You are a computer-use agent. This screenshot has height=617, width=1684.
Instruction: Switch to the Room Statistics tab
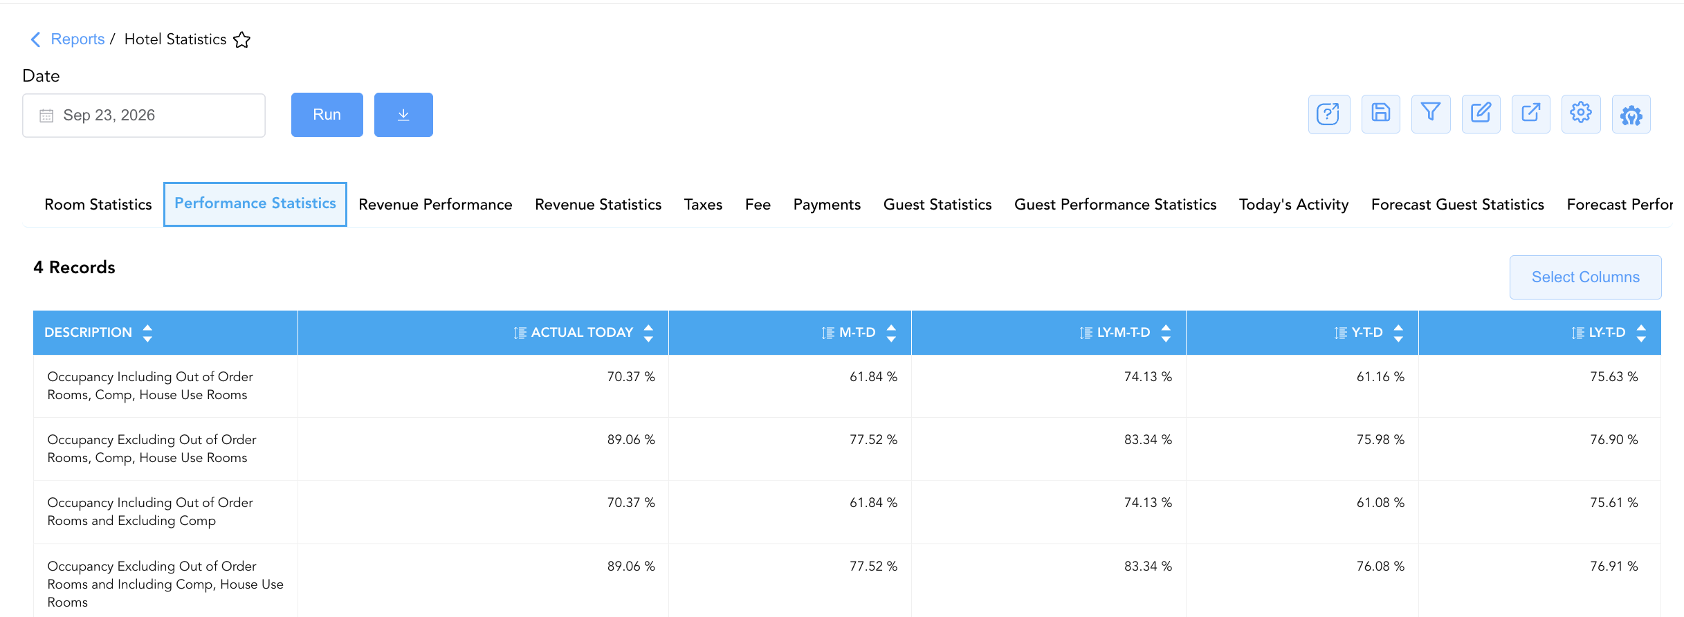pos(98,205)
